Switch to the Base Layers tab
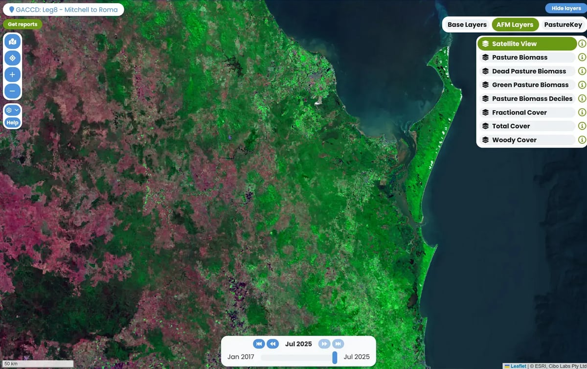 467,24
